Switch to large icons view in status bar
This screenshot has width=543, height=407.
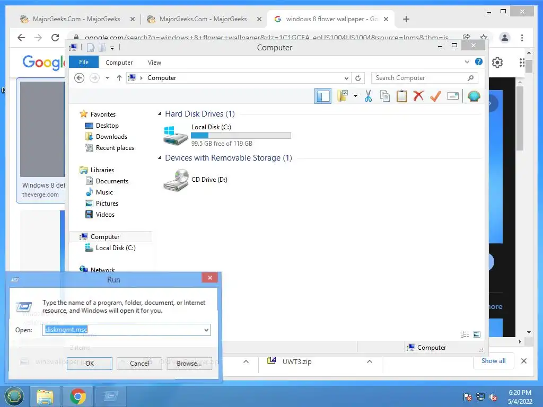[477, 334]
